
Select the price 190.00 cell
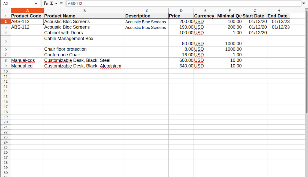(181, 27)
